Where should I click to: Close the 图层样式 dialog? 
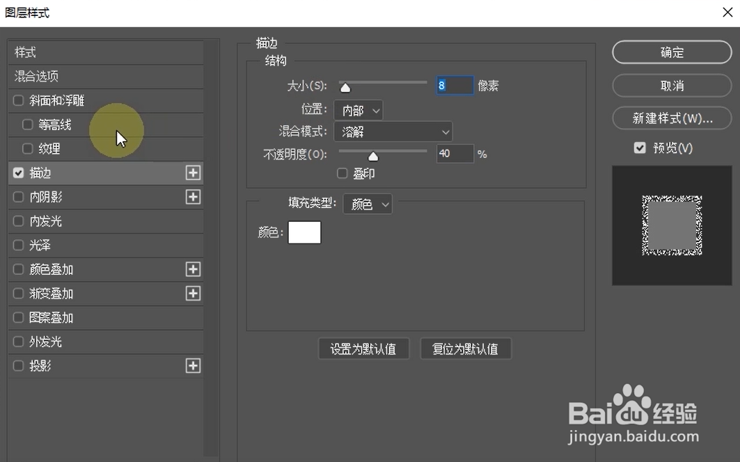tap(727, 13)
